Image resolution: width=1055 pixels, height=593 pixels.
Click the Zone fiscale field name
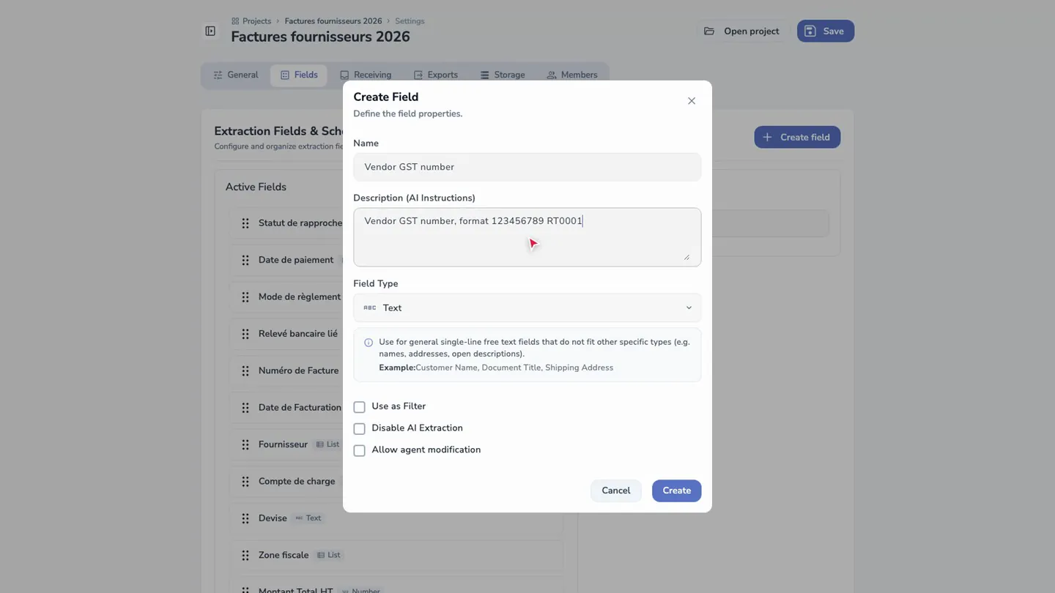pos(284,556)
